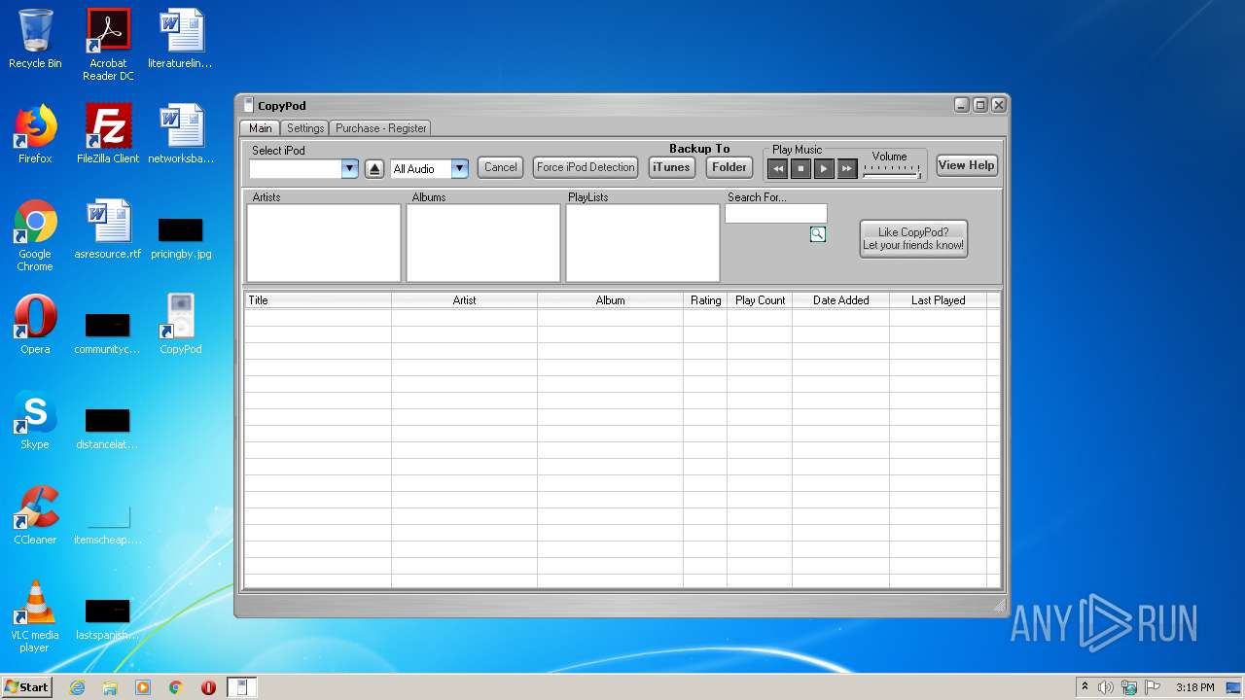Viewport: 1245px width, 700px height.
Task: Select the itemscheap... desktop file
Action: (108, 523)
